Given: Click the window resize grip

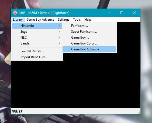Looking at the screenshot, I should coord(139,113).
